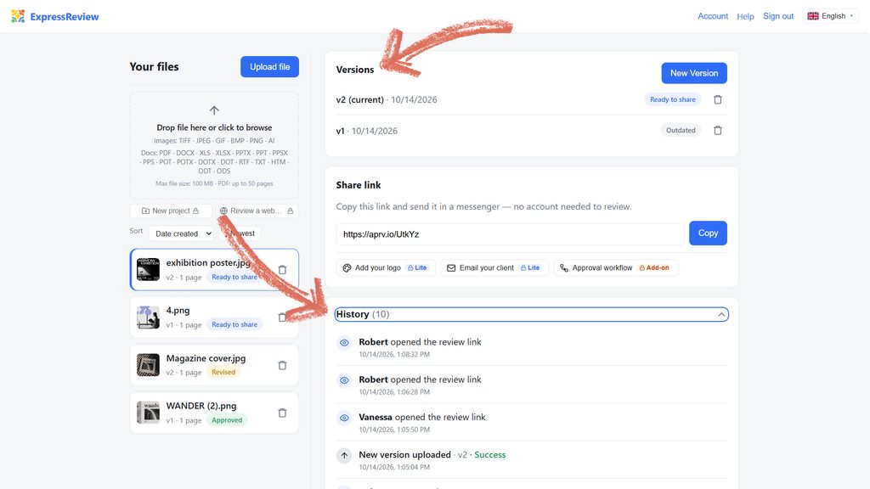Open the English language selector

click(830, 16)
